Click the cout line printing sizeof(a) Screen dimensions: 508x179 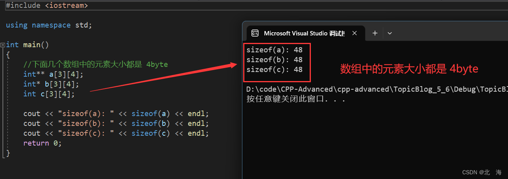pyautogui.click(x=116, y=114)
